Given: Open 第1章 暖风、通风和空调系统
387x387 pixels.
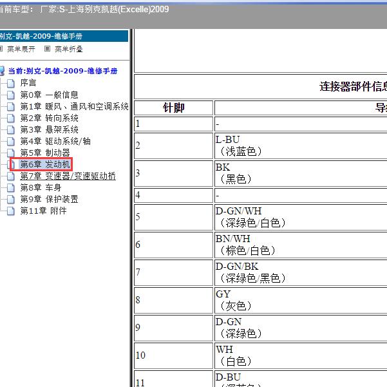Looking at the screenshot, I should click(x=74, y=107).
